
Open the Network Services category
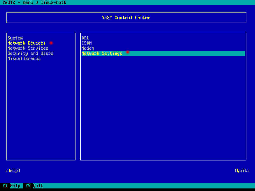28,48
